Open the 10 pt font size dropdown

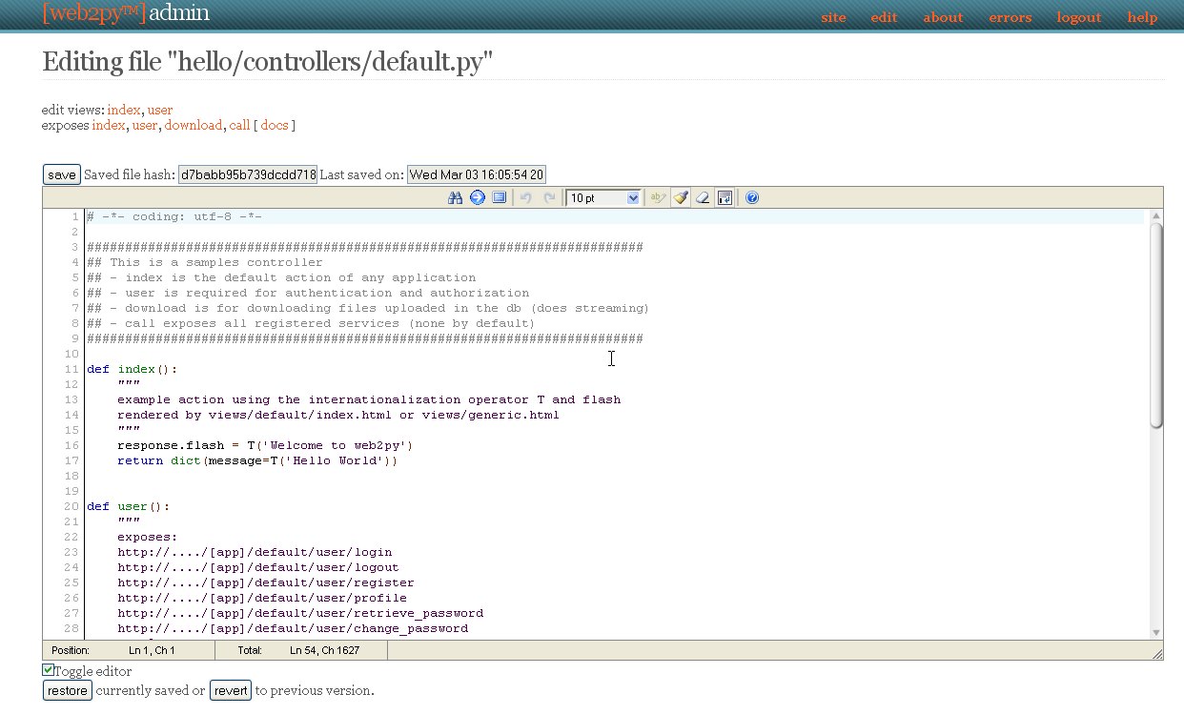pyautogui.click(x=603, y=198)
